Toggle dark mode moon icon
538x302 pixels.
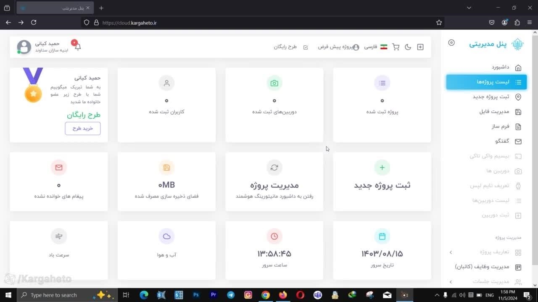tap(408, 47)
